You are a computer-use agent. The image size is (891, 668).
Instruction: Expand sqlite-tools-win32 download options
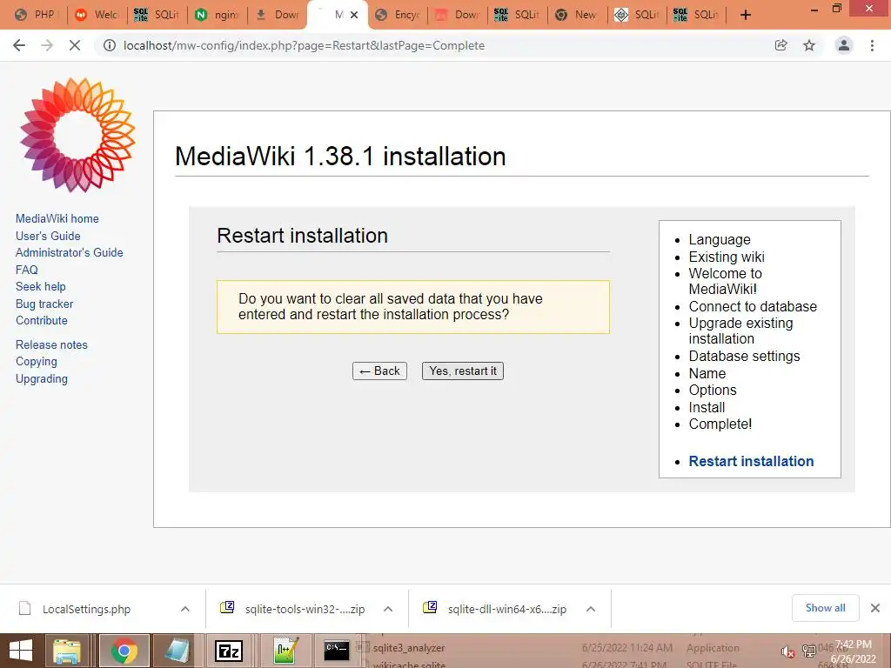[x=388, y=609]
